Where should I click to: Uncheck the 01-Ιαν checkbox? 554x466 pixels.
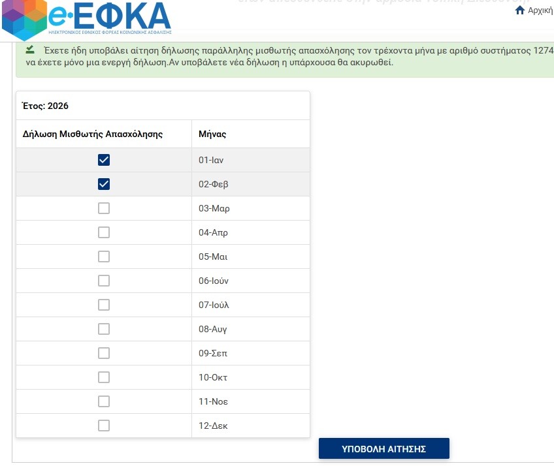(104, 160)
